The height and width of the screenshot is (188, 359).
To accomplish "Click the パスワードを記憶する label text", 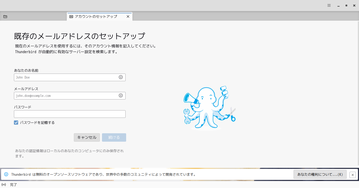I will 37,123.
